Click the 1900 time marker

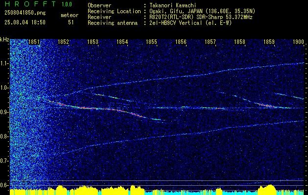298,42
